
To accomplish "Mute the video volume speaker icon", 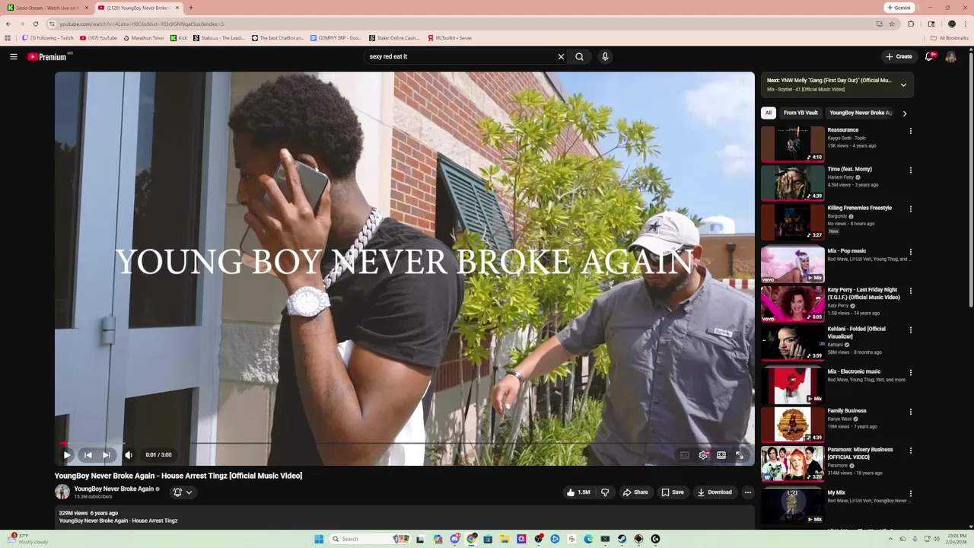I will point(129,455).
